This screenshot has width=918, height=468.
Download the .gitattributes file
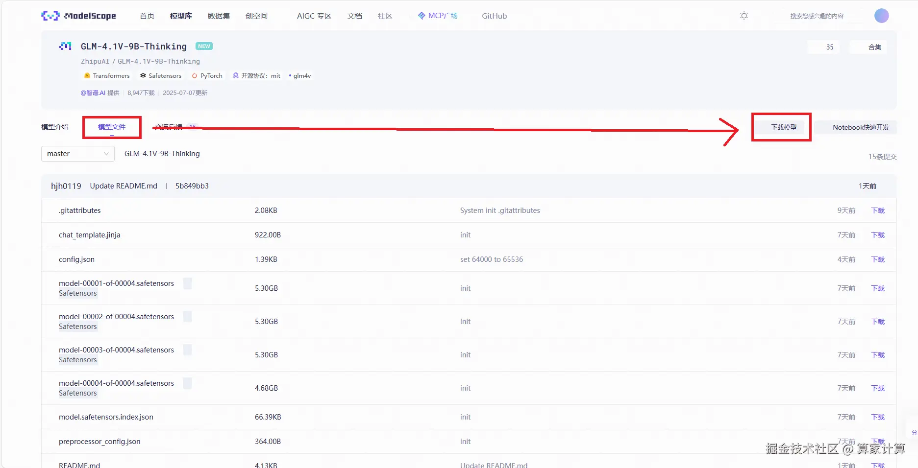click(x=878, y=211)
